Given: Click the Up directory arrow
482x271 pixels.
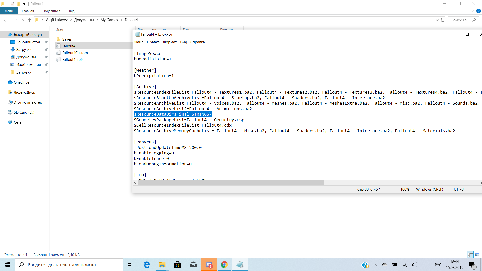Looking at the screenshot, I should pyautogui.click(x=30, y=20).
